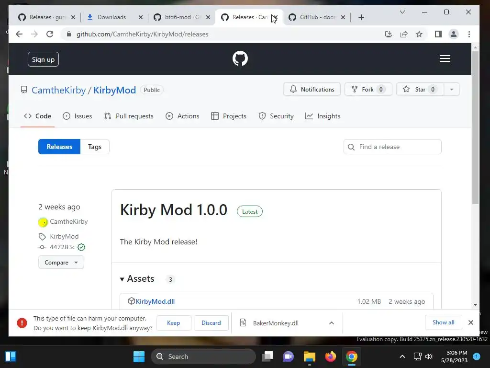Open the Chrome profile avatar
The width and height of the screenshot is (490, 368).
coord(454,34)
